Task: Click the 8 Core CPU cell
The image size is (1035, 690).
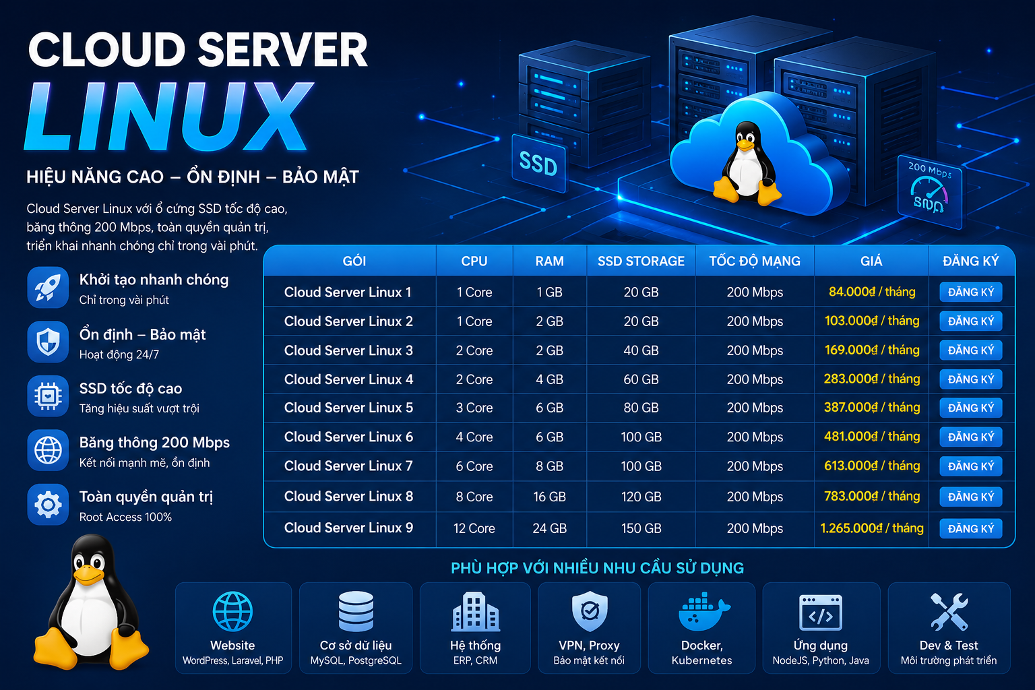Action: (x=474, y=497)
